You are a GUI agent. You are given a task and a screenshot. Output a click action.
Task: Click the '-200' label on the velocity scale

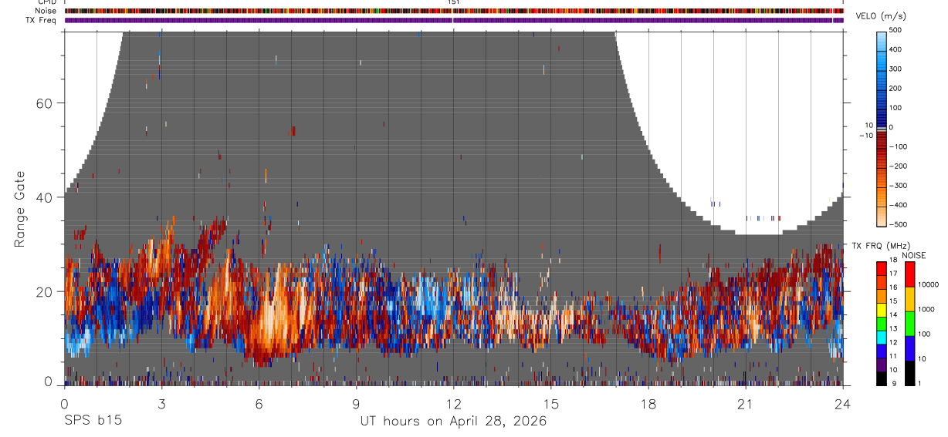(898, 166)
